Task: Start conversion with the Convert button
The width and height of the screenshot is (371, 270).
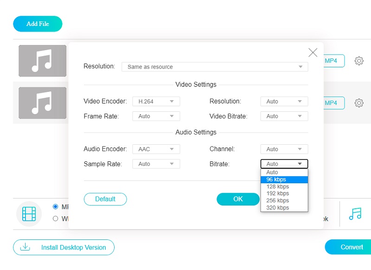Action: coord(352,247)
